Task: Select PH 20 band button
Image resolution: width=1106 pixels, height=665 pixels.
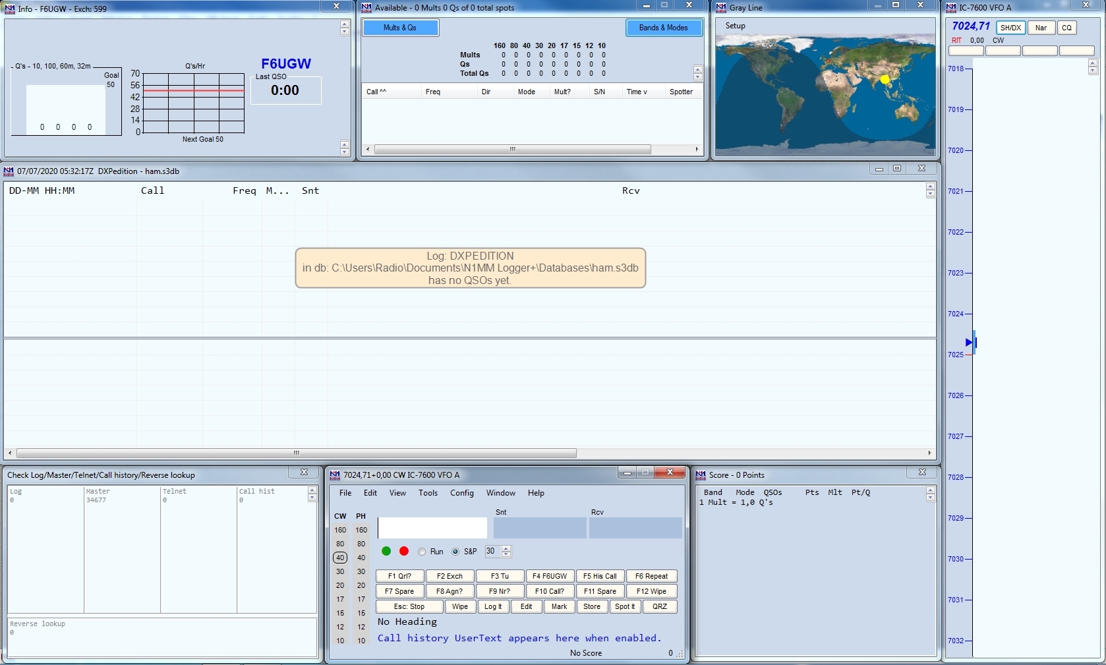Action: click(x=361, y=585)
